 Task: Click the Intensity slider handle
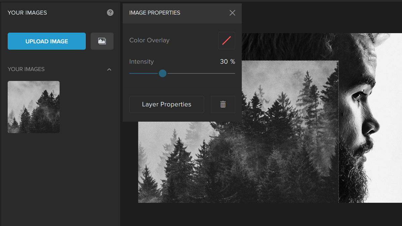tap(162, 73)
